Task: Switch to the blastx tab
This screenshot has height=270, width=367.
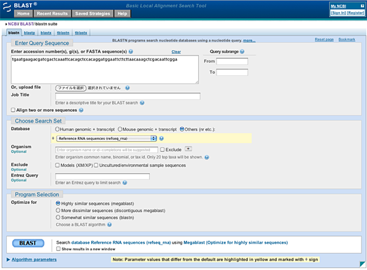Action: point(46,33)
